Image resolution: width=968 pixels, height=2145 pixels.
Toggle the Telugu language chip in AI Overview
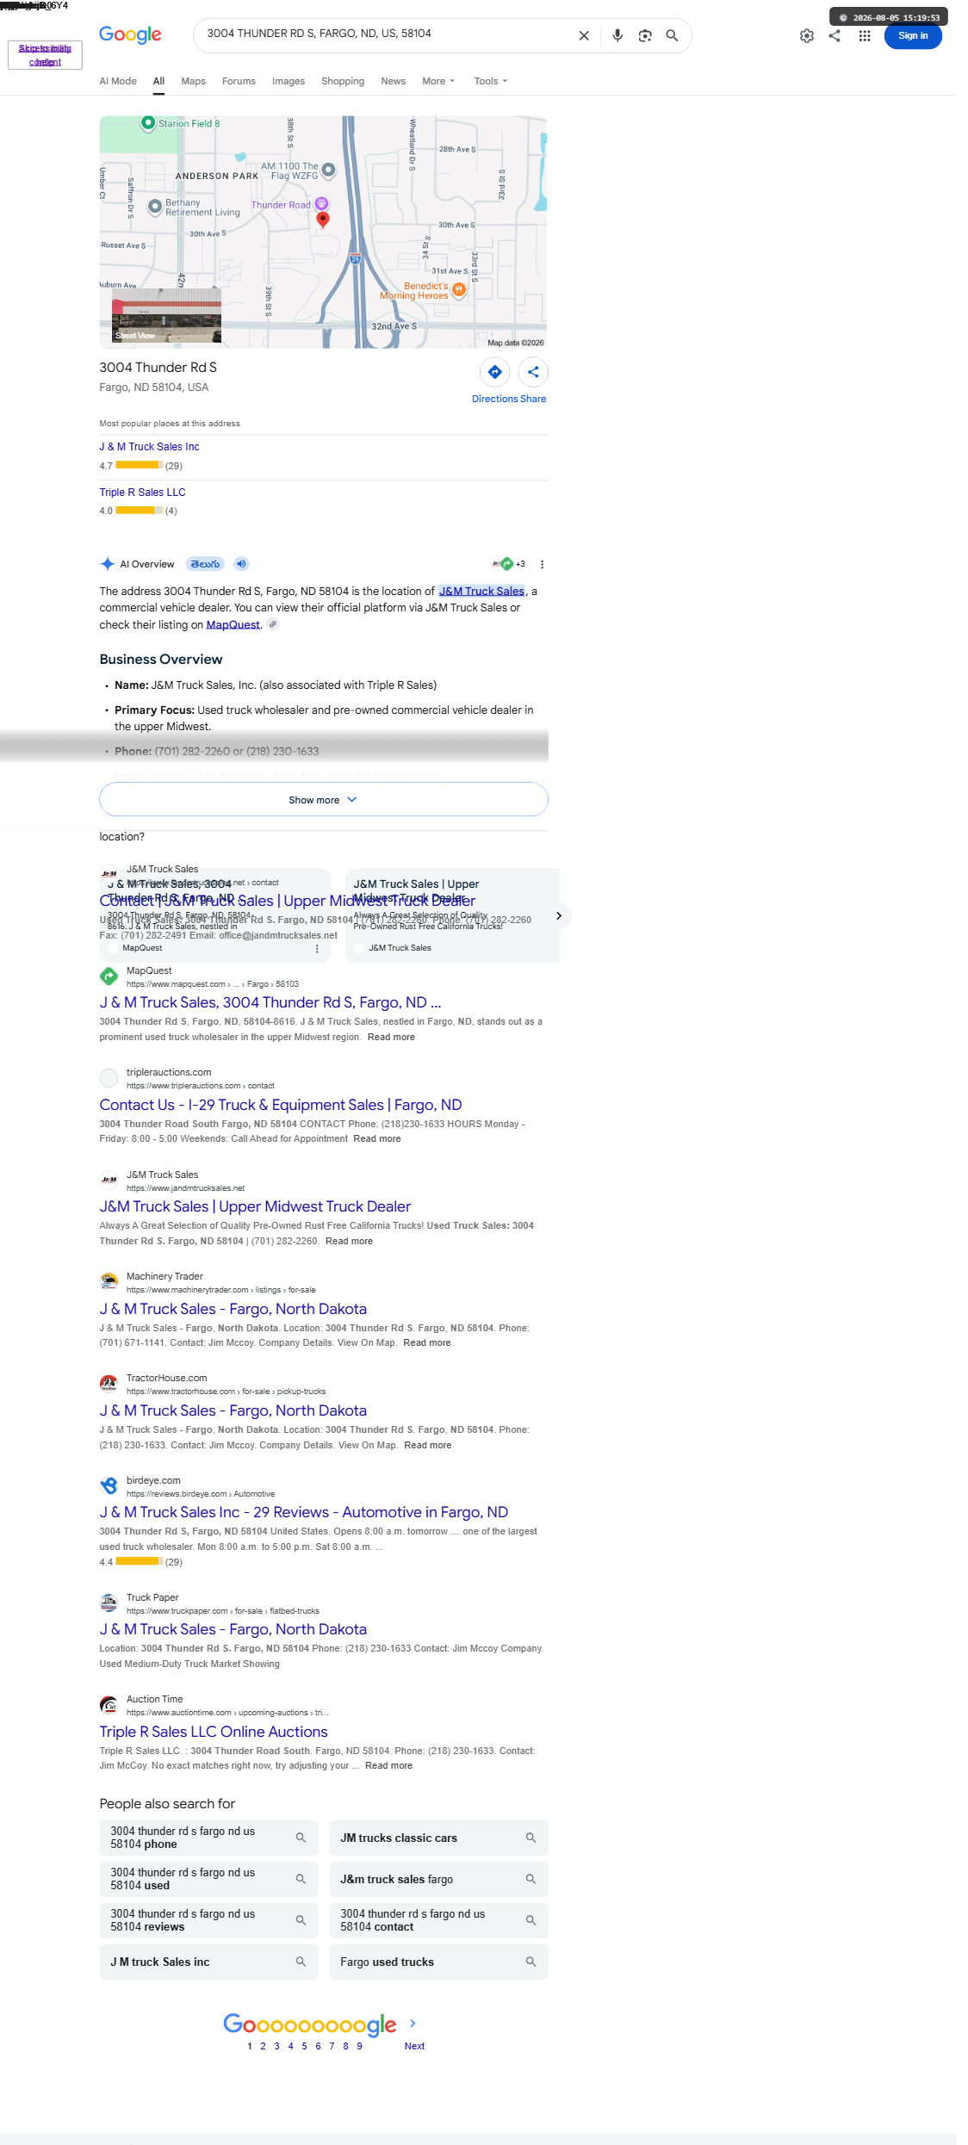(207, 564)
